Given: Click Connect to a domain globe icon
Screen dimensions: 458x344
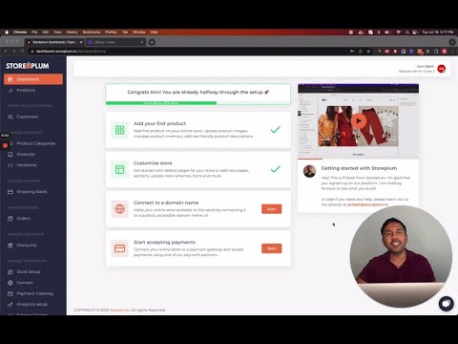Looking at the screenshot, I should [119, 209].
